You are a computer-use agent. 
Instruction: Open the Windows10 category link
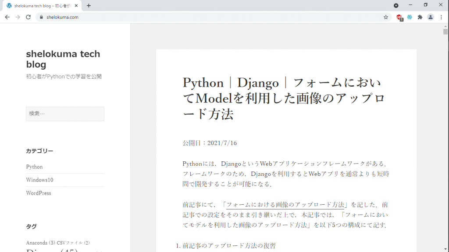pos(39,180)
